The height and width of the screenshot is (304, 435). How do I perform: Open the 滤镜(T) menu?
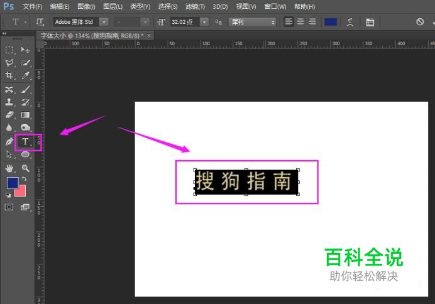pyautogui.click(x=195, y=6)
